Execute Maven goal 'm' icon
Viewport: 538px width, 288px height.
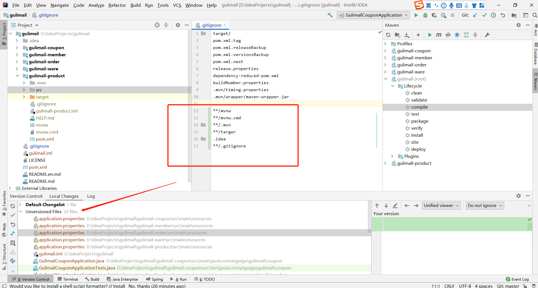point(439,35)
